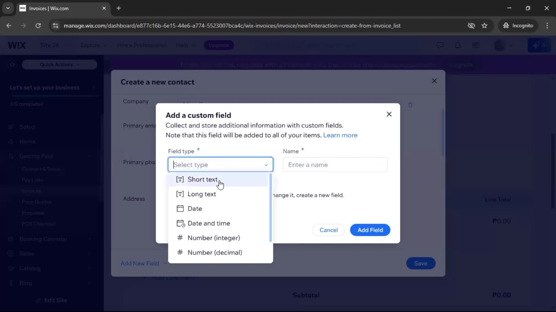The width and height of the screenshot is (556, 312).
Task: Bookmark this page with star
Action: [484, 26]
